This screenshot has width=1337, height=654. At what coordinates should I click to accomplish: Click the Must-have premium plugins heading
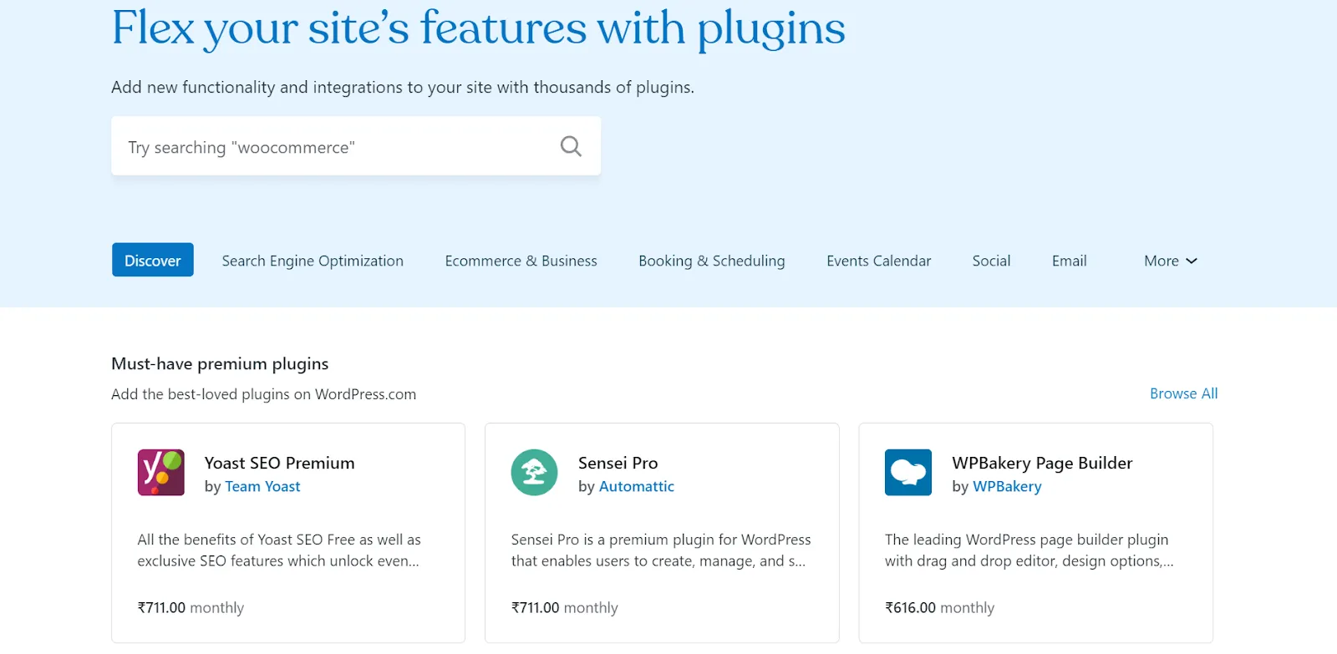220,363
